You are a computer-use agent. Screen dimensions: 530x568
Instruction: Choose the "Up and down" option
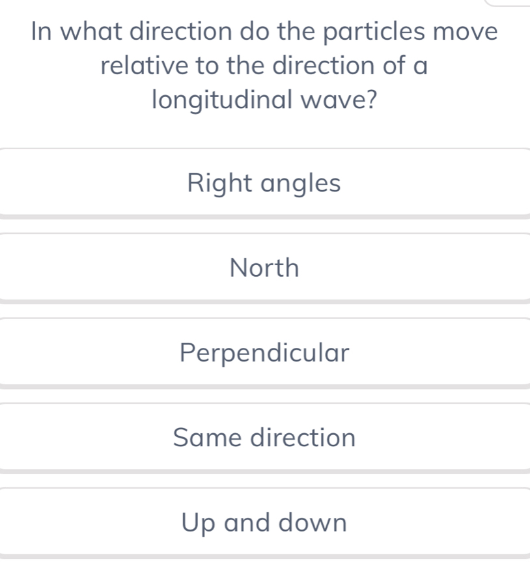[264, 522]
